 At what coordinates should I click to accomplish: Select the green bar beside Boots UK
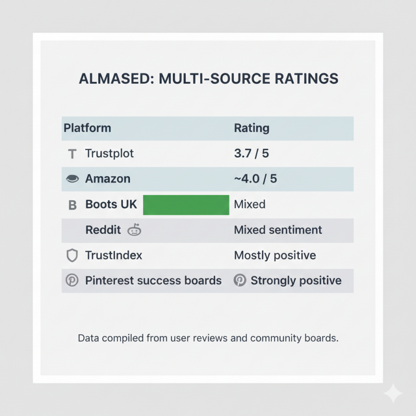(186, 205)
